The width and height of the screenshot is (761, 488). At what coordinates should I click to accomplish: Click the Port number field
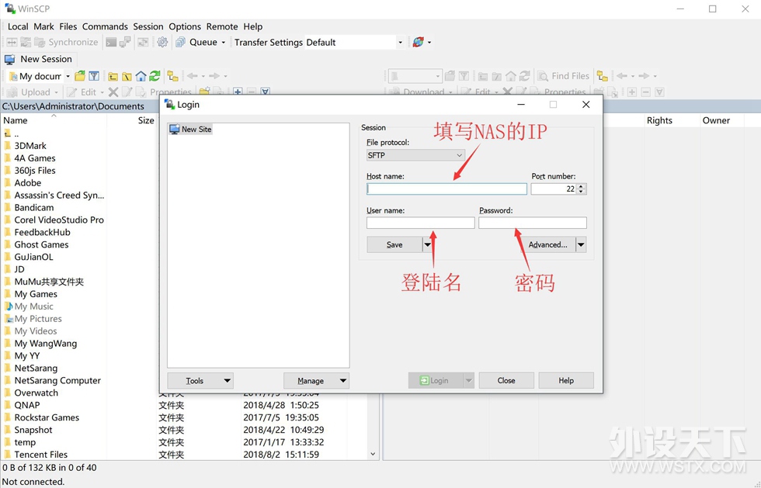[x=554, y=189]
